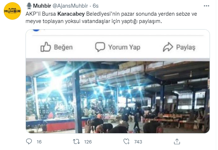This screenshot has height=150, width=218.
Task: Click the microphone emoji beside Muhbir name
Action: [29, 6]
